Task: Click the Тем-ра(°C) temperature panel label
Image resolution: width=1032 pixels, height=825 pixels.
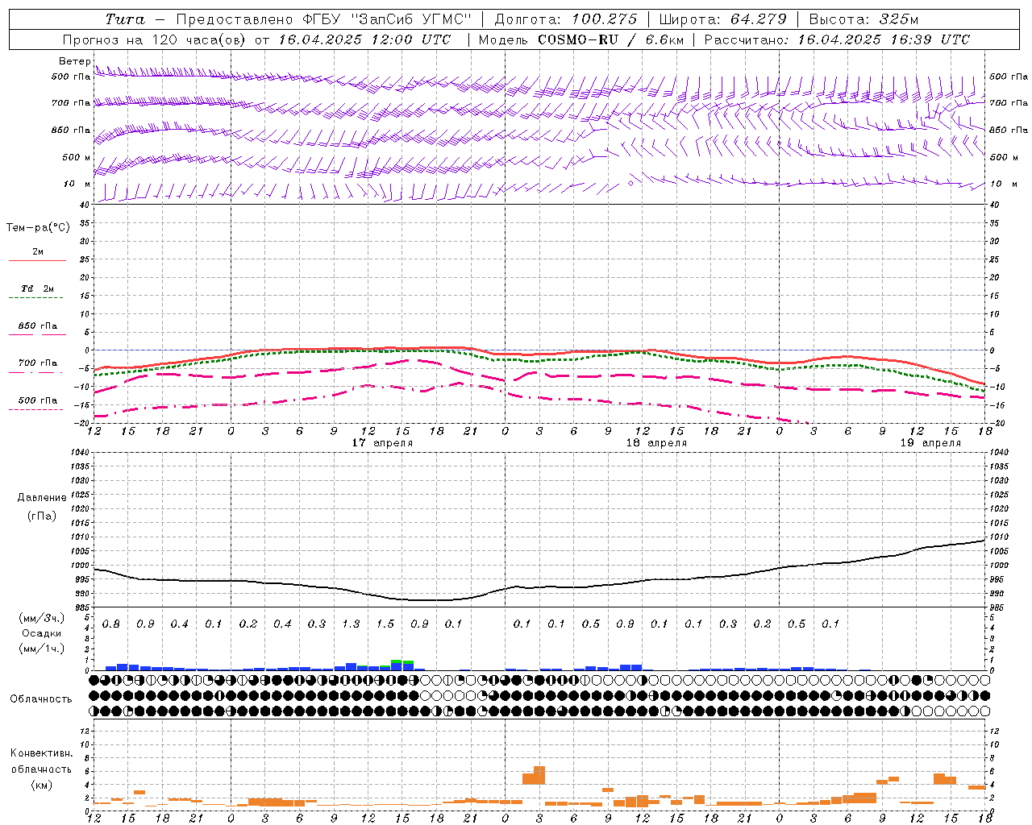Action: point(38,228)
